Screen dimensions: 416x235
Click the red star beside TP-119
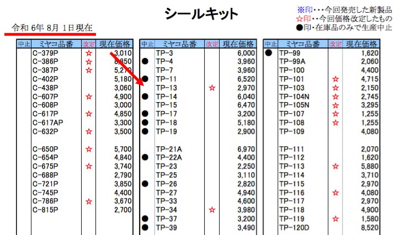tap(335, 219)
